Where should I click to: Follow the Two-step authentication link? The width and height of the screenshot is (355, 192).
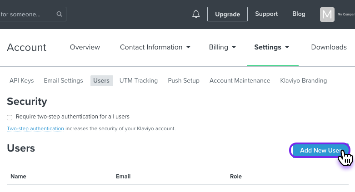(35, 128)
